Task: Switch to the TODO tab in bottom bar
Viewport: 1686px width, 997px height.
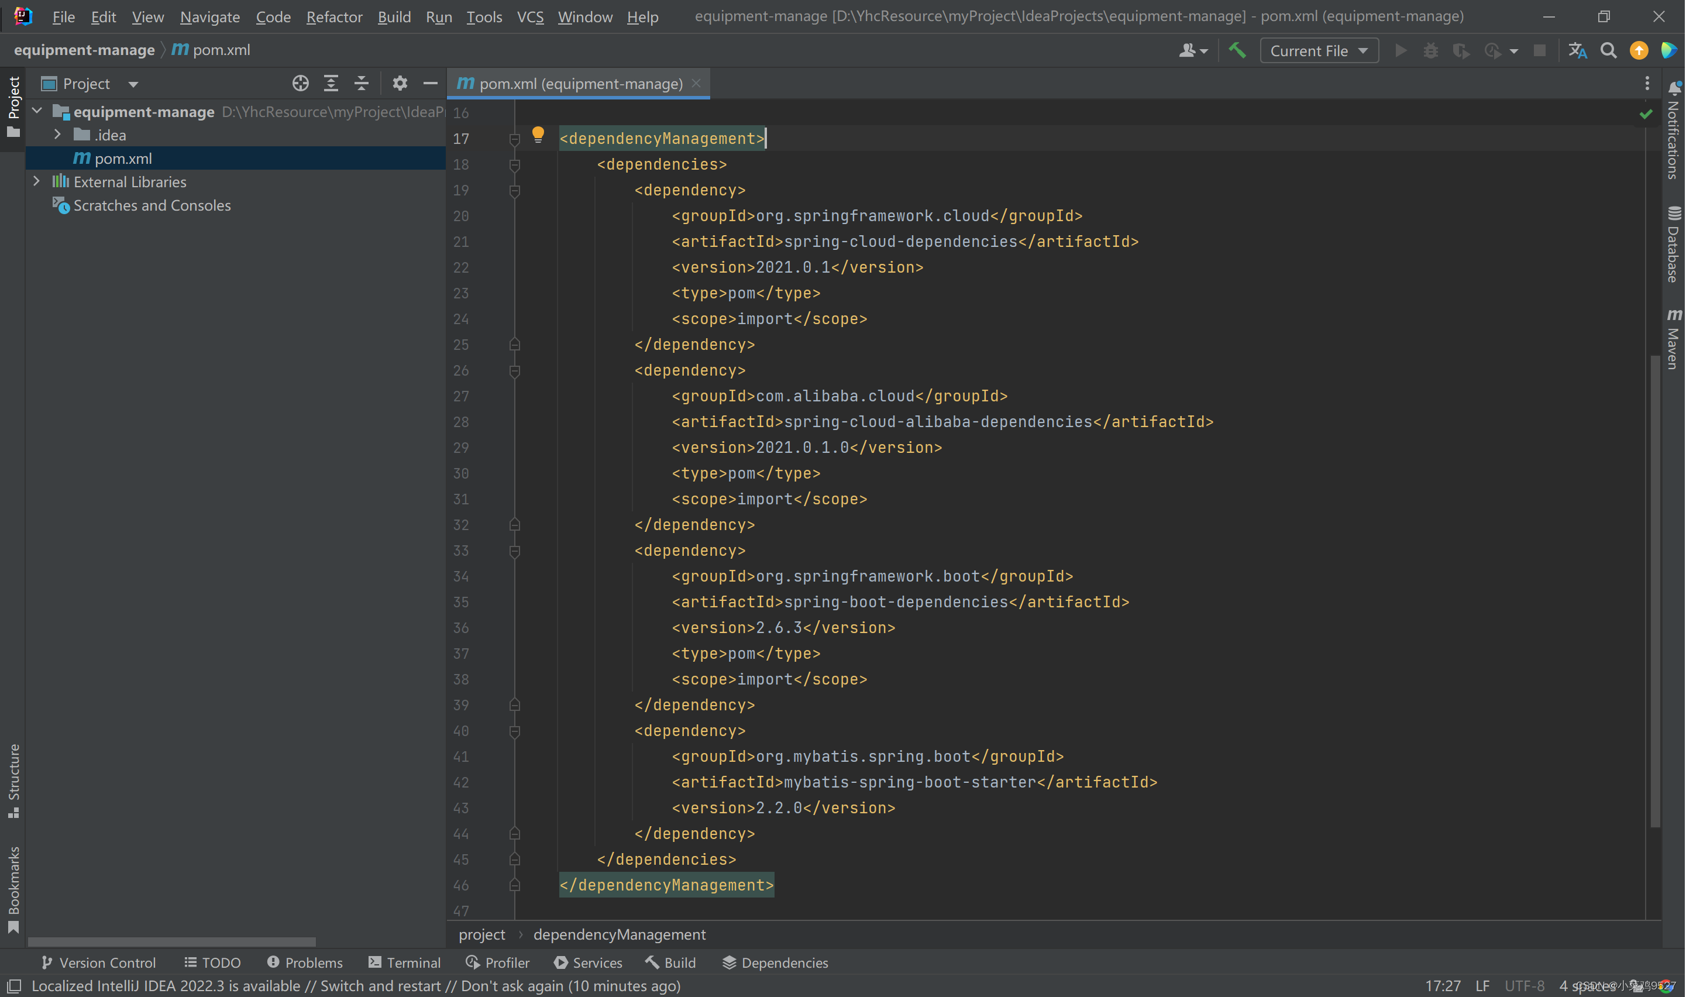Action: pyautogui.click(x=211, y=962)
